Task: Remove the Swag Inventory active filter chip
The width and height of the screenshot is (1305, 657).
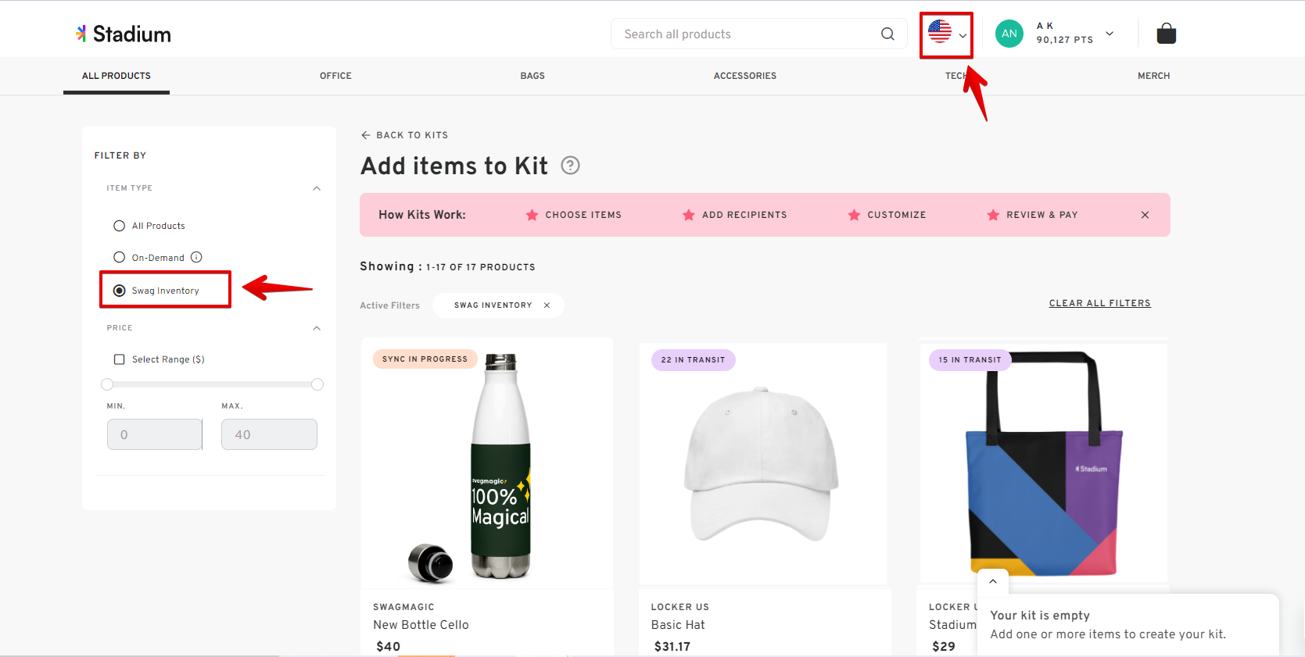Action: (x=547, y=305)
